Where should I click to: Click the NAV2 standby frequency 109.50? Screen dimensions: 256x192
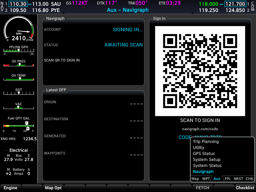click(18, 10)
